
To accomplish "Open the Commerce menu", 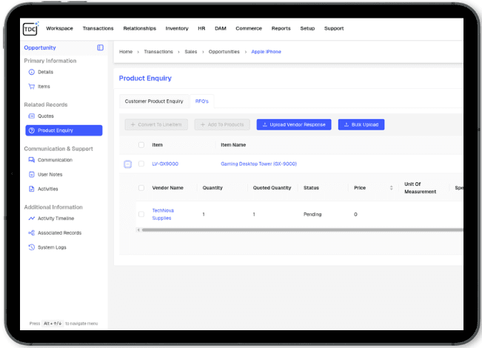I will point(249,28).
